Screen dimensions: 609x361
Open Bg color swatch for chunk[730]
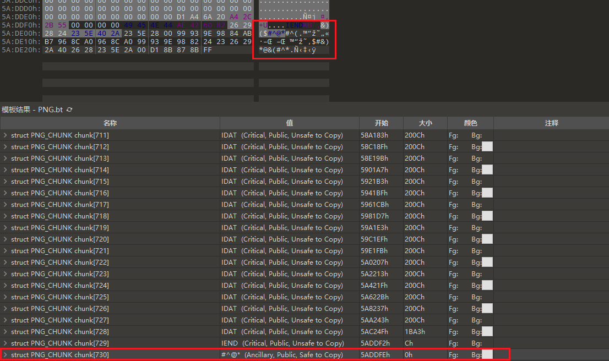coord(487,355)
